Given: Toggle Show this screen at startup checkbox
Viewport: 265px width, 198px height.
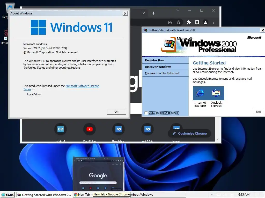Looking at the screenshot, I should click(146, 113).
